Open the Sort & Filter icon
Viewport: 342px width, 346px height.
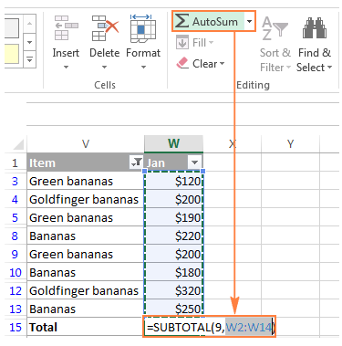click(275, 28)
